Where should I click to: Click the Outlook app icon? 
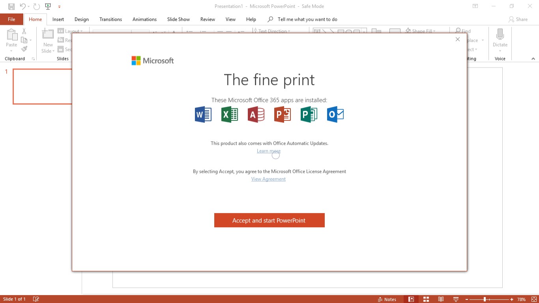point(335,114)
